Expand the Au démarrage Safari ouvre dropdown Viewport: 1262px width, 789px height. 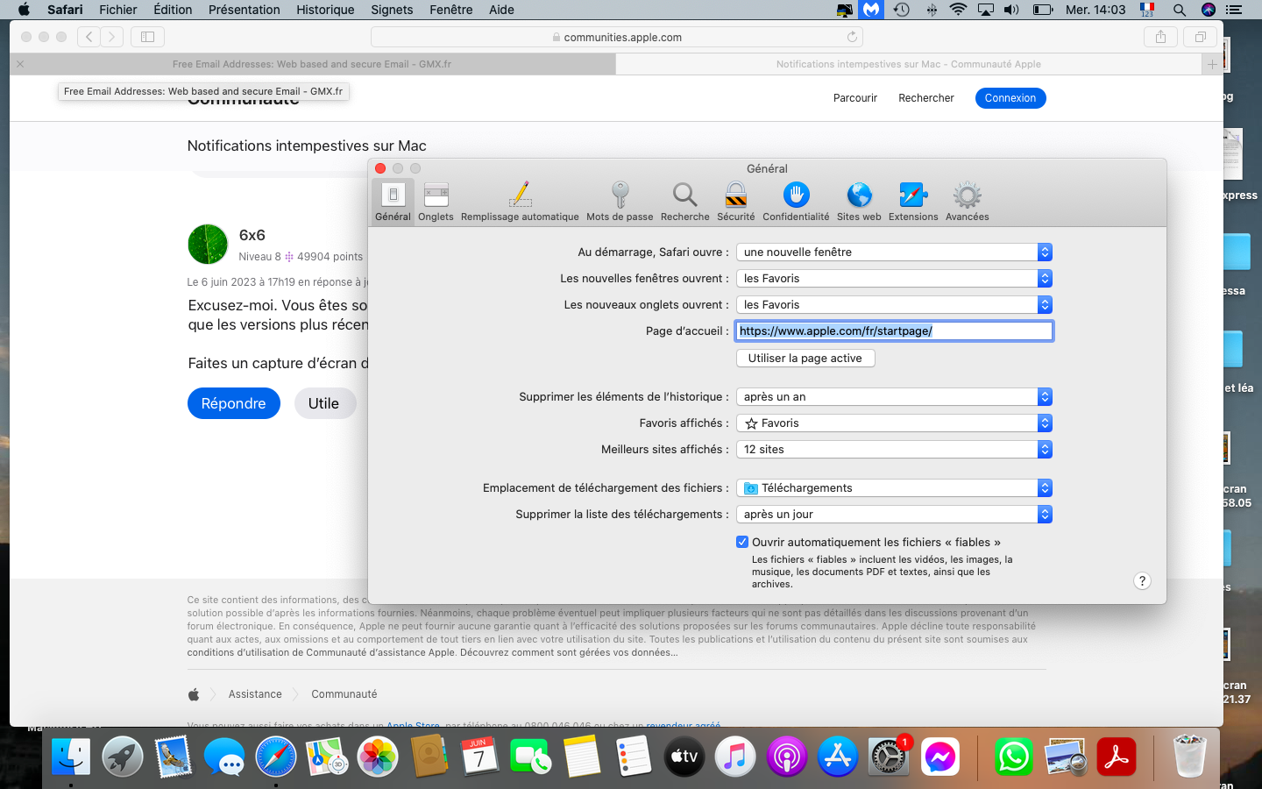click(x=894, y=252)
